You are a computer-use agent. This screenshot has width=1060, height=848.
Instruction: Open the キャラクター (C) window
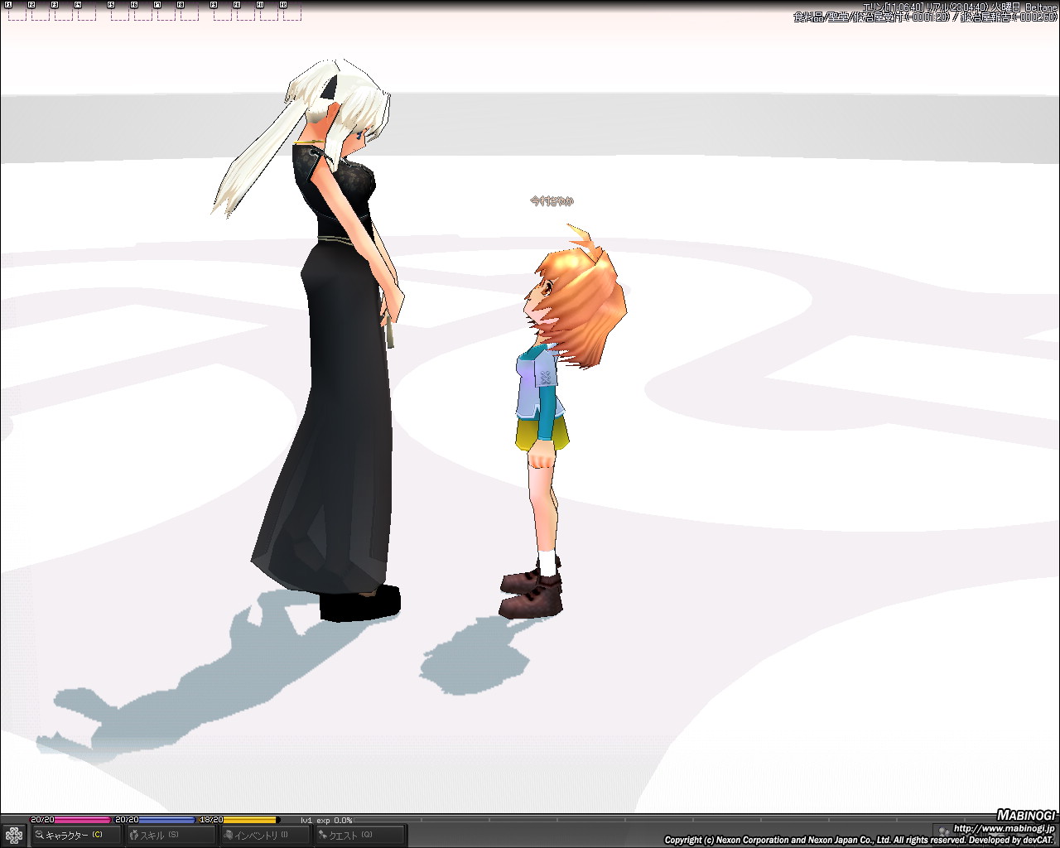coord(75,835)
